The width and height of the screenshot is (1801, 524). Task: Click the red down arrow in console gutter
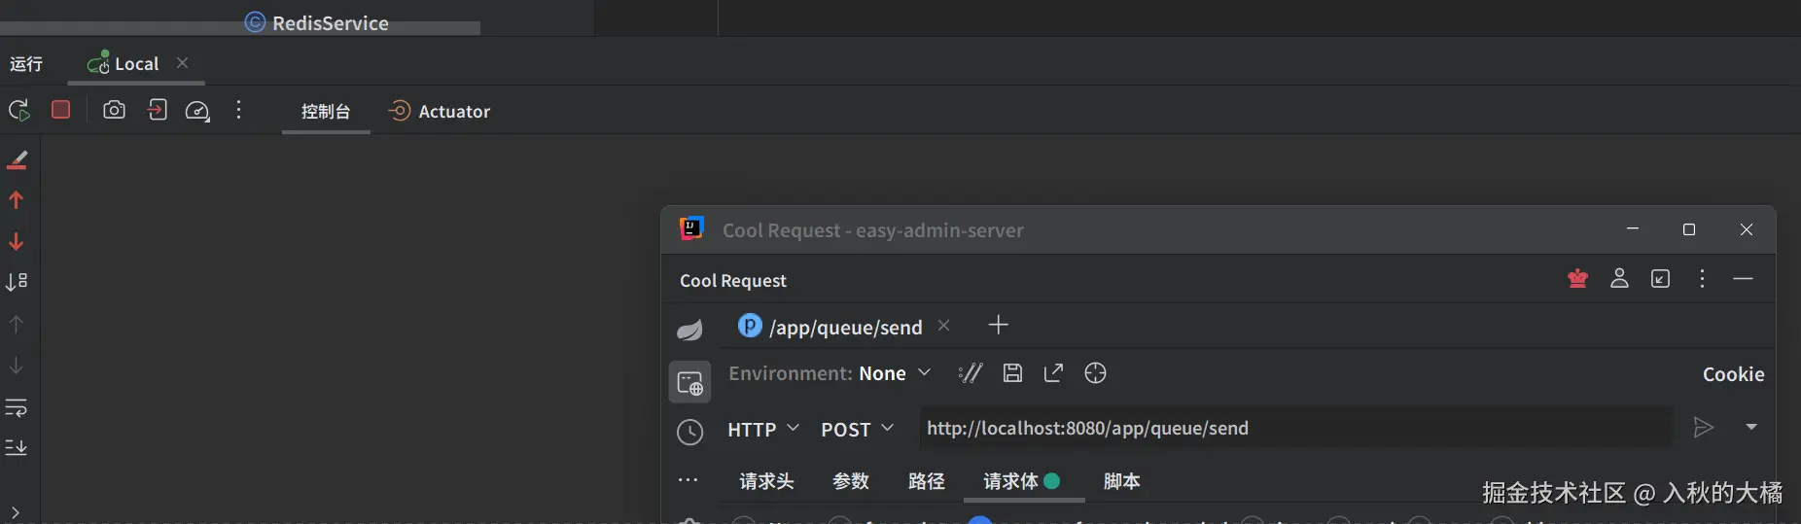click(x=16, y=241)
